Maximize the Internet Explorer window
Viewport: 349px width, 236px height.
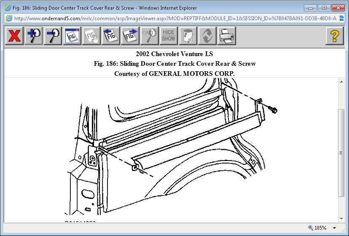click(x=324, y=8)
